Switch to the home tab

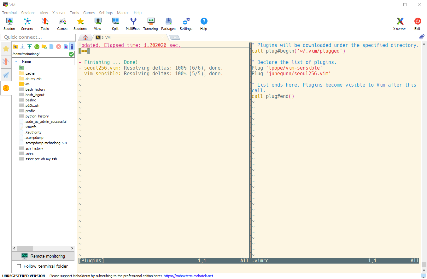pyautogui.click(x=85, y=37)
